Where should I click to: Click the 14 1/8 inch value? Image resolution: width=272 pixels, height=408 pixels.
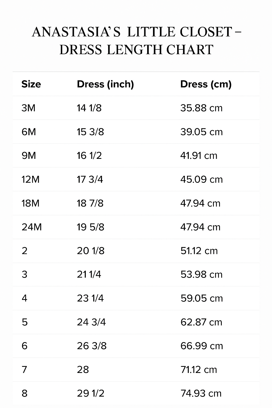pyautogui.click(x=89, y=108)
